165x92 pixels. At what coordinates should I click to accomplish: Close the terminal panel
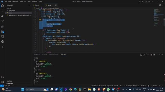[x=162, y=55]
